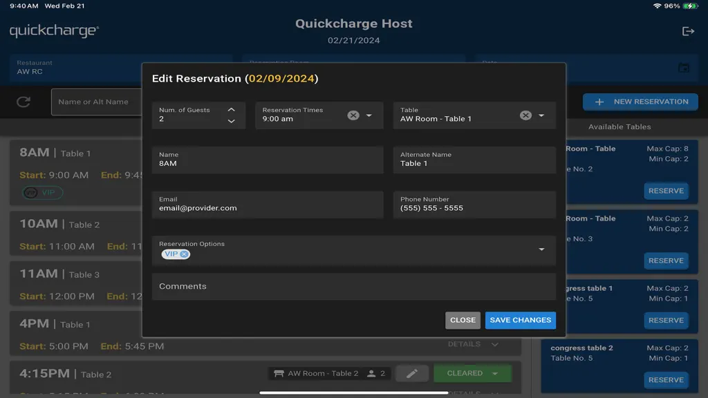Click CLOSE to dismiss the dialog
This screenshot has width=708, height=398.
point(463,320)
